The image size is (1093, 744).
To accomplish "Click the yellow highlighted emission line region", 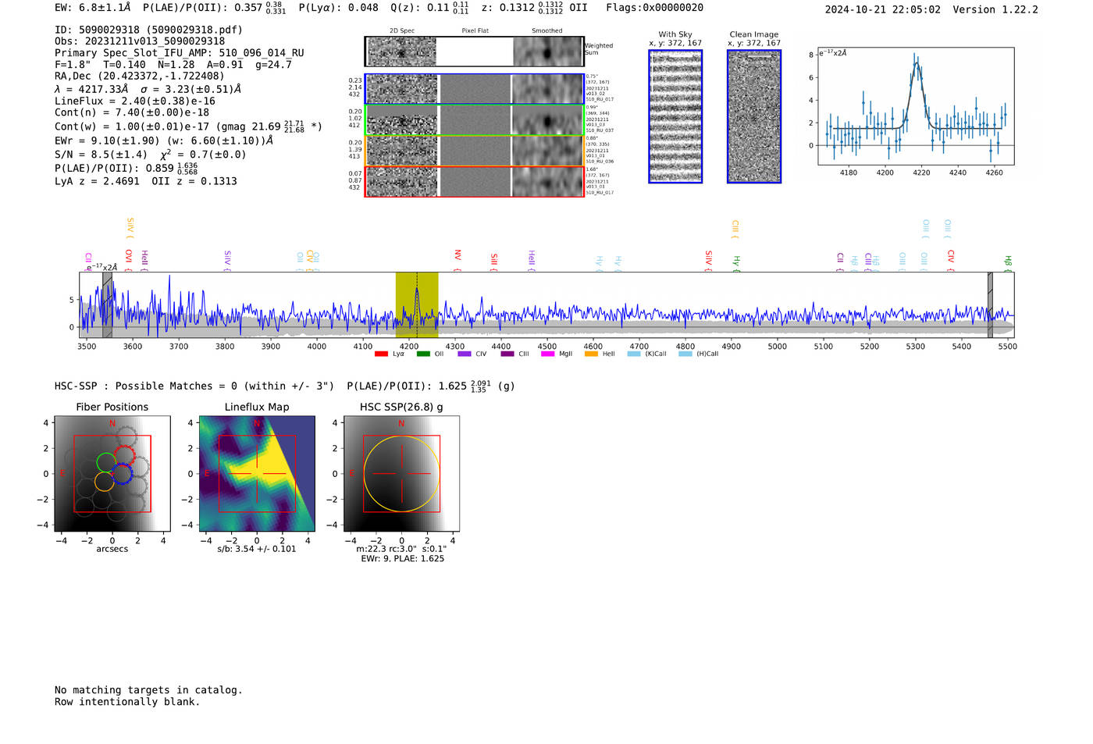I will pos(417,304).
